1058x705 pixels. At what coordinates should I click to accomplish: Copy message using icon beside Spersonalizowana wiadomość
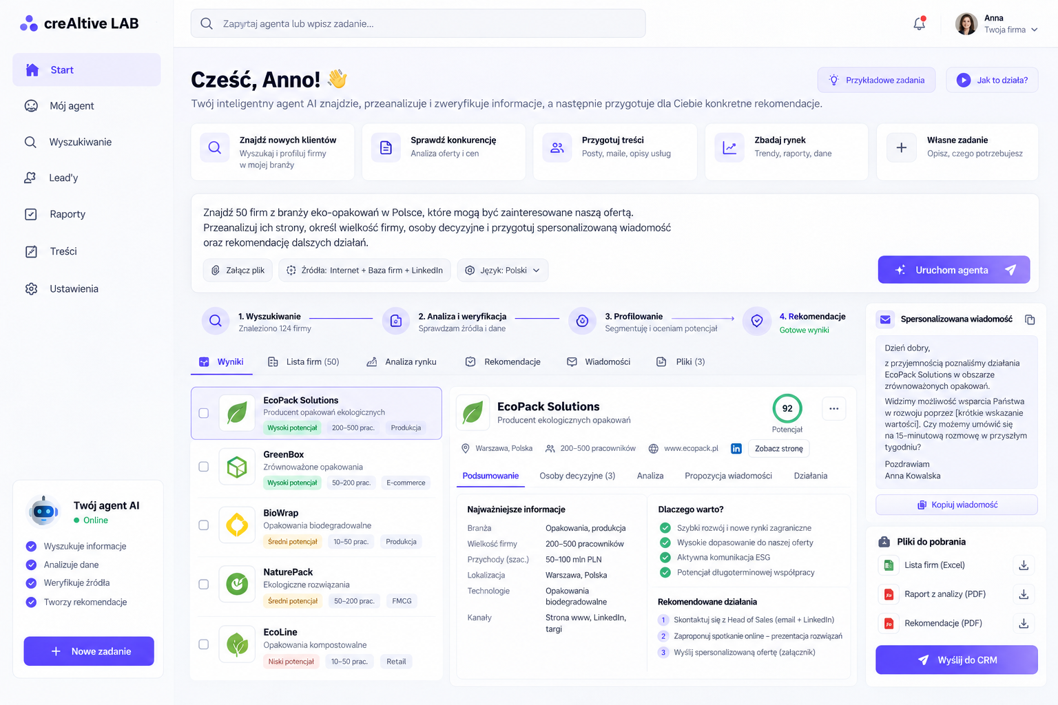pyautogui.click(x=1030, y=319)
